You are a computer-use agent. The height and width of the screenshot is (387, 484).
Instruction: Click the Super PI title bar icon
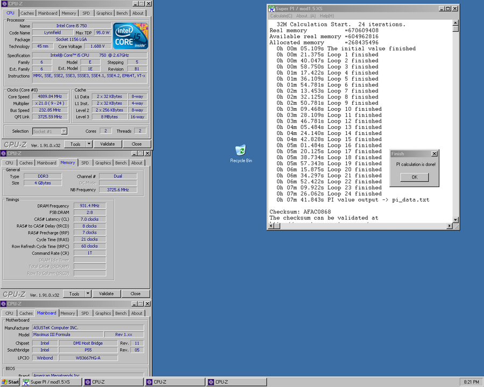[x=272, y=9]
